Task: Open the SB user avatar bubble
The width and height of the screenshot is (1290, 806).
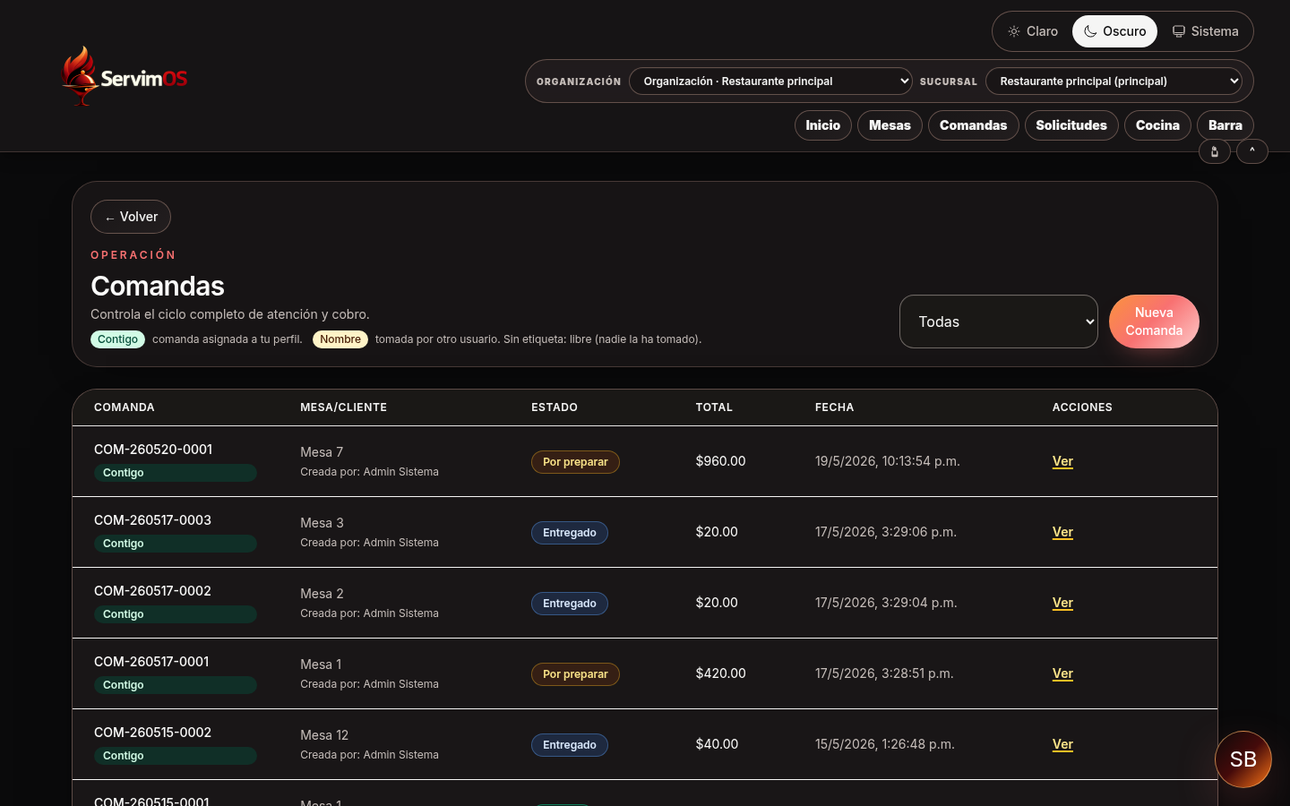Action: pyautogui.click(x=1243, y=759)
